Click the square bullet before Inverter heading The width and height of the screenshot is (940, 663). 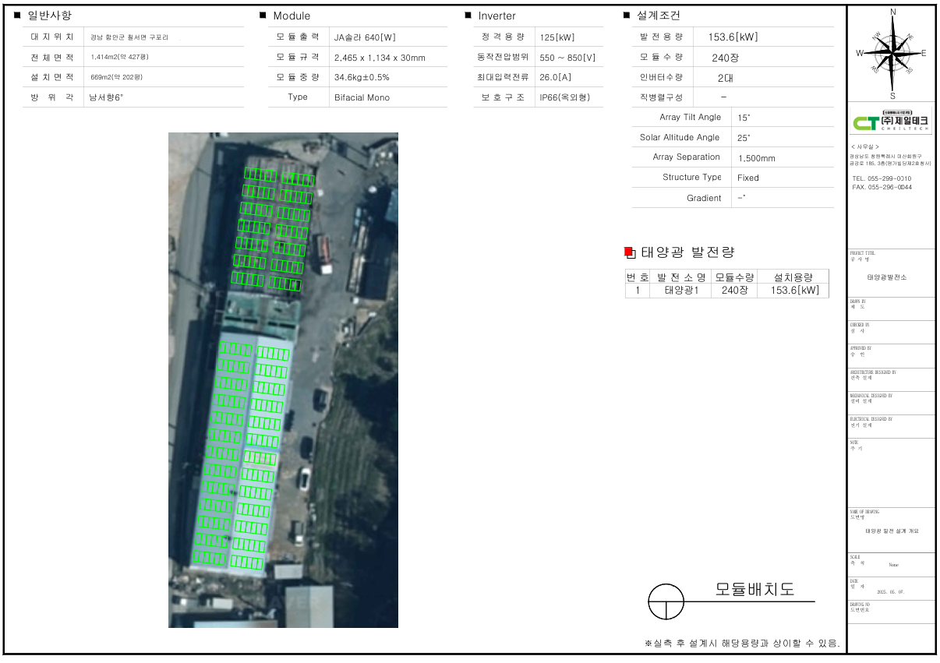click(468, 15)
